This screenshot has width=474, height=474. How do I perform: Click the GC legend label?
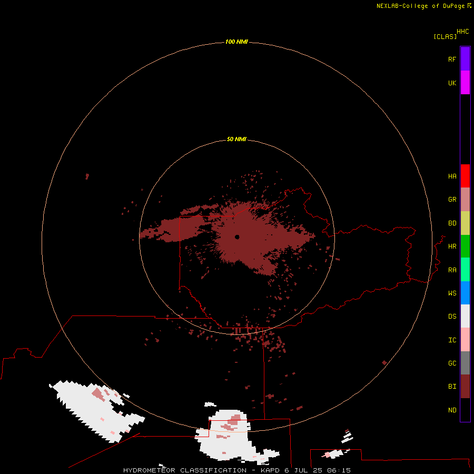tap(452, 363)
